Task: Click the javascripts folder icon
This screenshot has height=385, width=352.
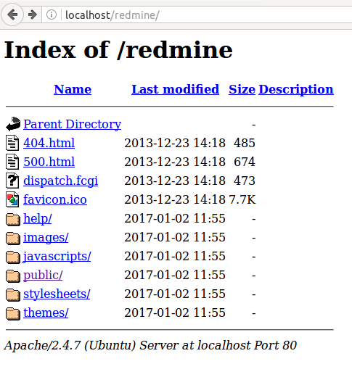Action: [x=13, y=257]
